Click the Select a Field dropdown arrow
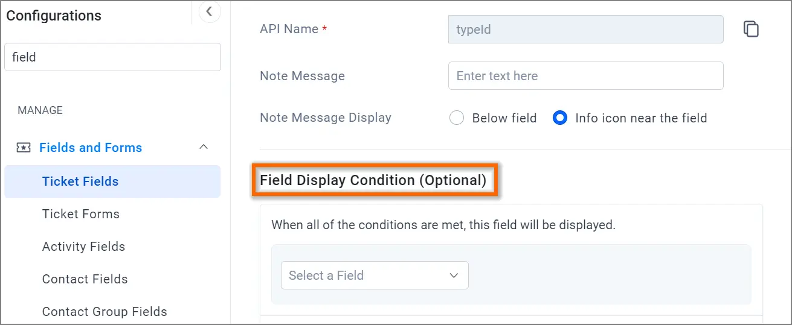The image size is (792, 325). coord(454,276)
